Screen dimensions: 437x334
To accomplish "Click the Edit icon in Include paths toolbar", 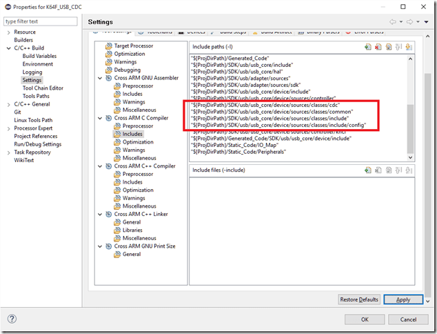I will click(389, 47).
